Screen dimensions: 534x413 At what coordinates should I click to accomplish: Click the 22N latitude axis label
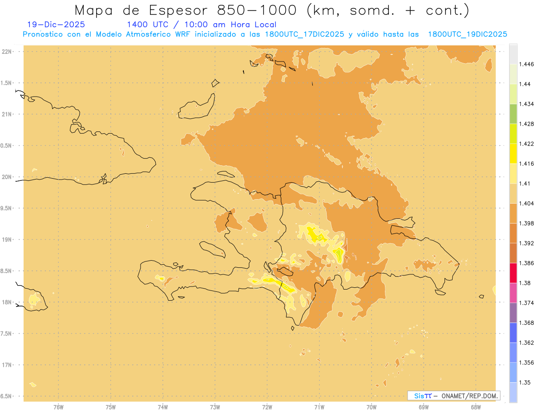point(7,52)
